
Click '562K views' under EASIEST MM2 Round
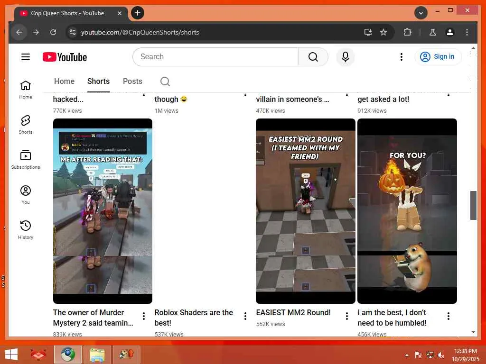[x=270, y=324]
